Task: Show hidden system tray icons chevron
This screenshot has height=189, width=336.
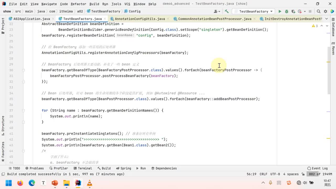Action: 263,183
